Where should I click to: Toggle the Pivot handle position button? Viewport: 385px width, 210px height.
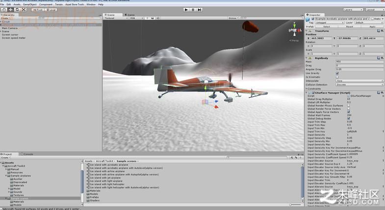pyautogui.click(x=38, y=10)
